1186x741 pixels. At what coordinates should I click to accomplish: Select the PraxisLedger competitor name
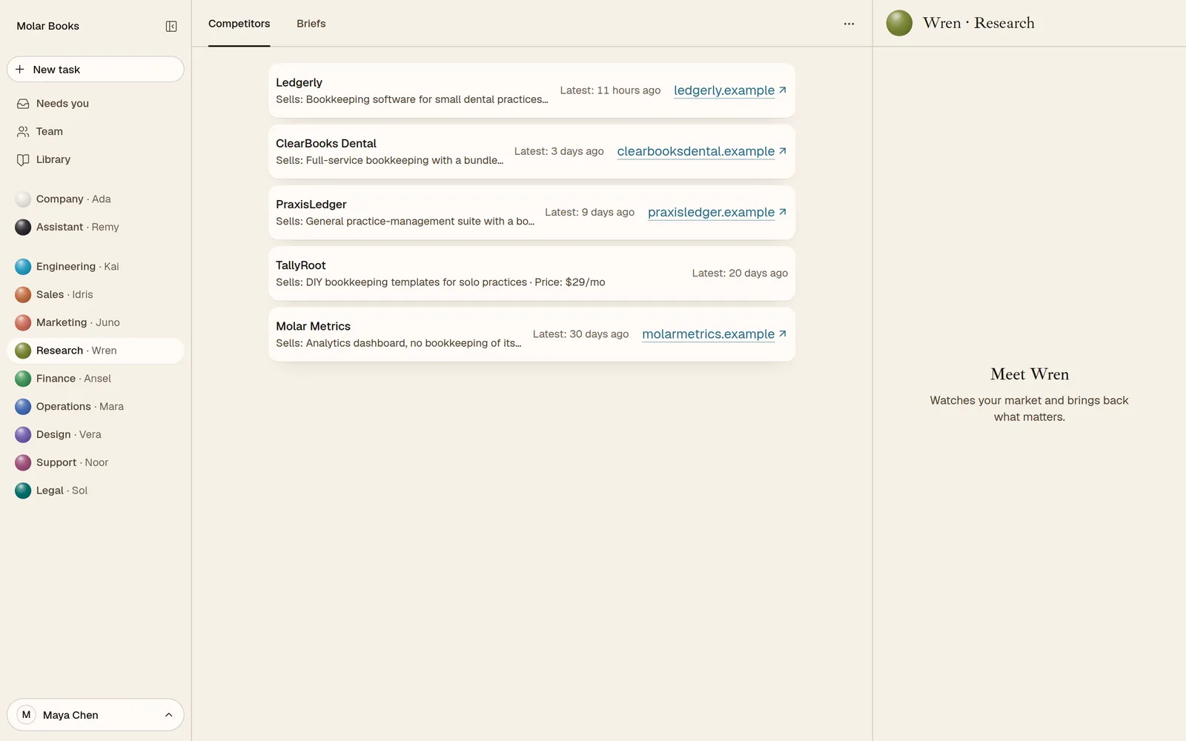(x=311, y=205)
